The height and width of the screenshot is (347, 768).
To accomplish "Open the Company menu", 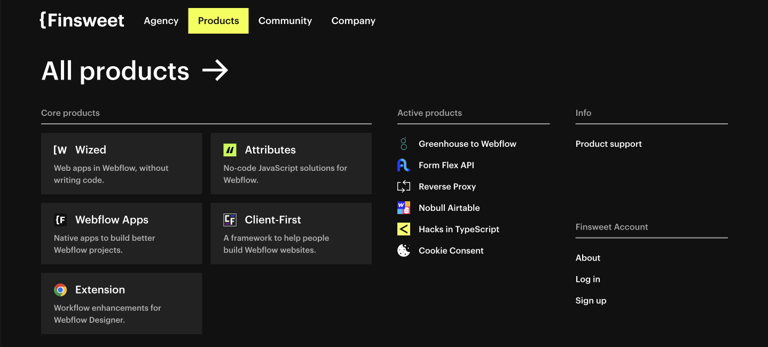I will pyautogui.click(x=354, y=21).
